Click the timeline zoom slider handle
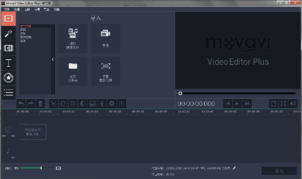Screen dimensions: 302x179 (x=41, y=168)
